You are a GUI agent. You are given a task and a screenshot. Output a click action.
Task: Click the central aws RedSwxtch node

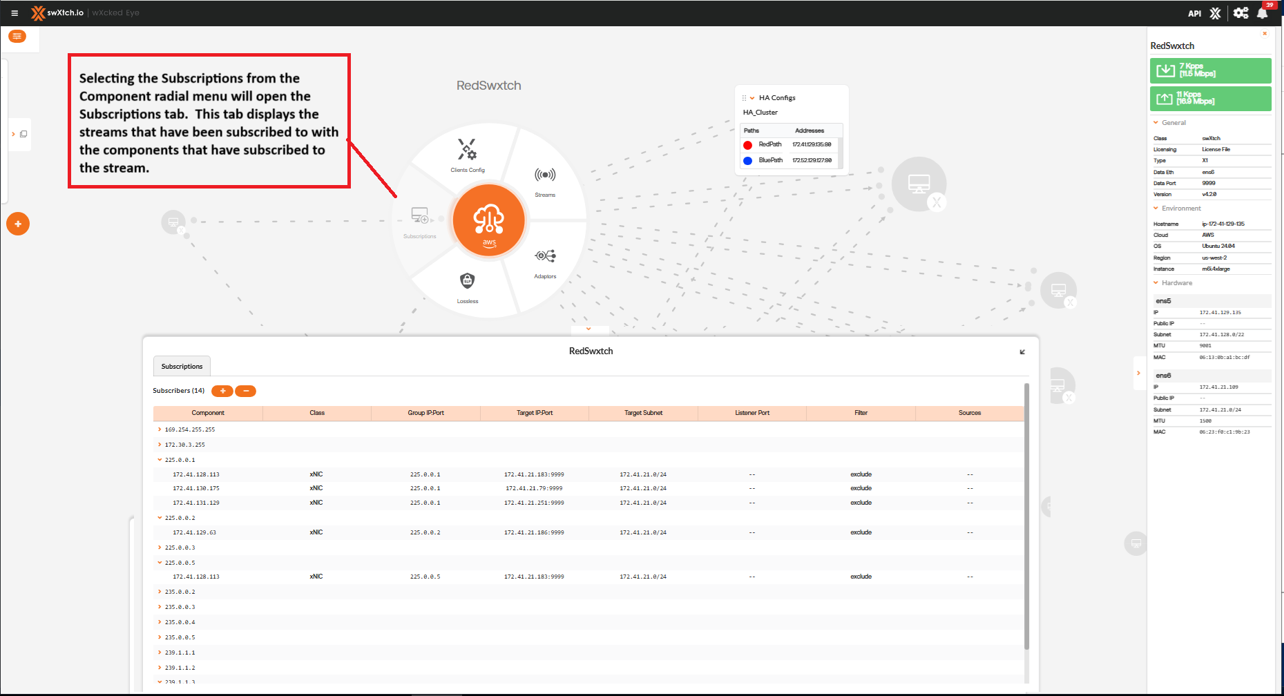coord(489,221)
